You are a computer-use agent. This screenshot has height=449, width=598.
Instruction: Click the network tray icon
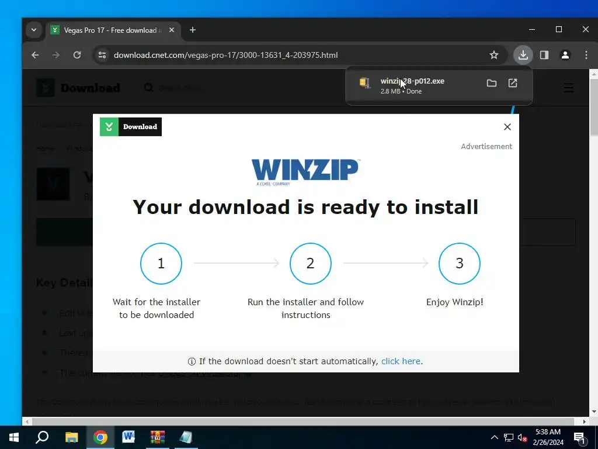coord(509,437)
